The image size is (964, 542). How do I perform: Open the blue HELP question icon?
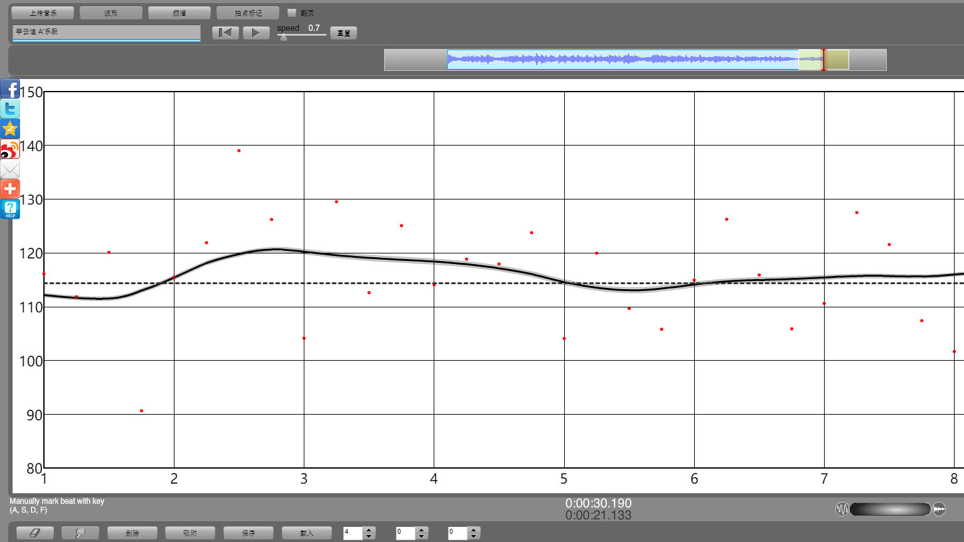10,209
